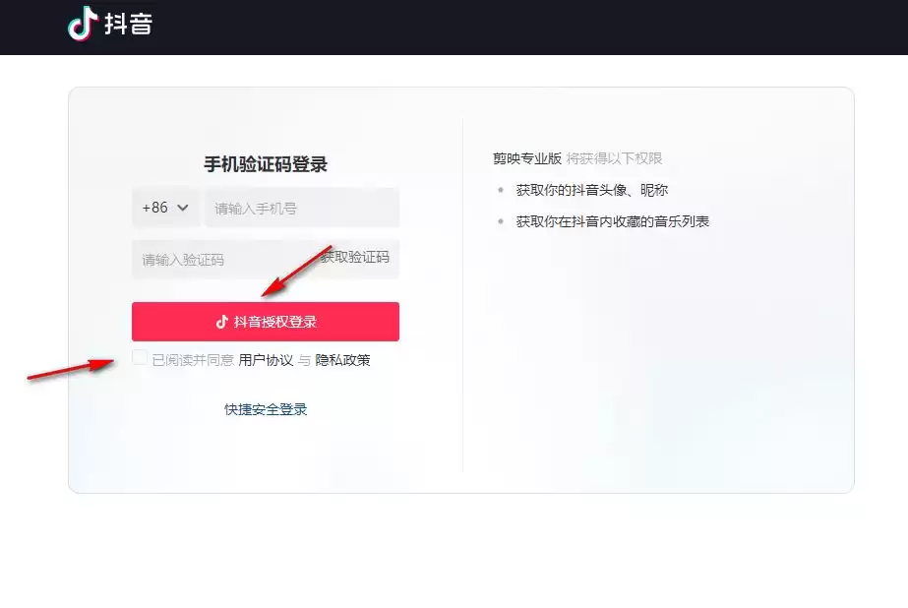Click the 手机验证码登录 heading text
The image size is (908, 608).
[266, 164]
